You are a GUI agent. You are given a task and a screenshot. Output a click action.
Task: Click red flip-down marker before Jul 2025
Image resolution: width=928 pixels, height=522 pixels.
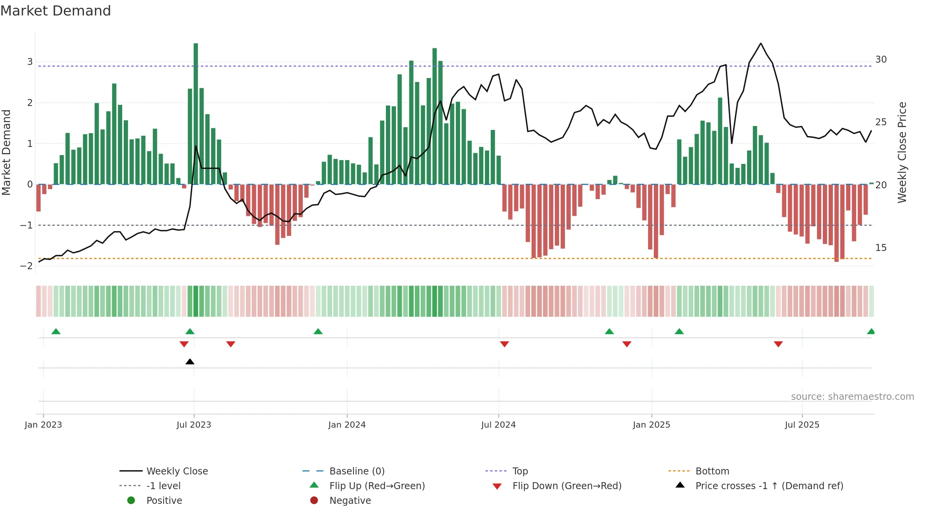click(x=778, y=344)
